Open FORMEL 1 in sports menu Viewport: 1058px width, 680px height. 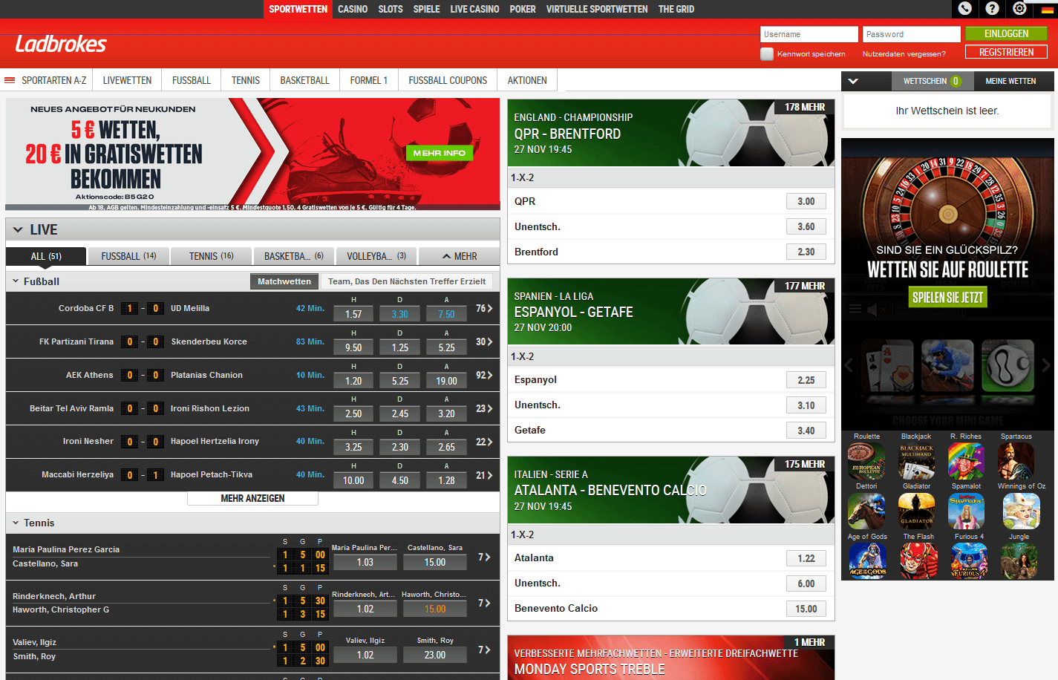(x=369, y=80)
